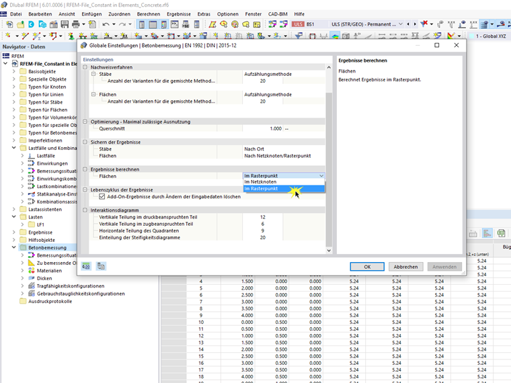Click the select by rhomboid window icon
The width and height of the screenshot is (511, 383).
pyautogui.click(x=212, y=24)
